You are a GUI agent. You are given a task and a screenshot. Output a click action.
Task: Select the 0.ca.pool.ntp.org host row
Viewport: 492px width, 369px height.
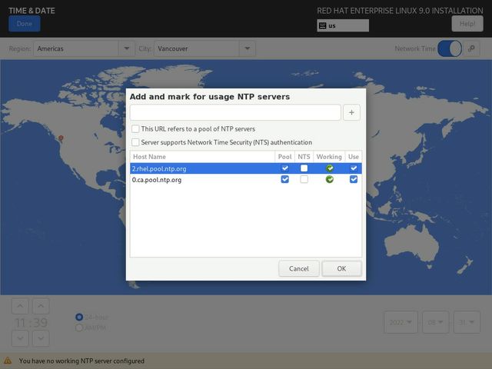[246, 179]
